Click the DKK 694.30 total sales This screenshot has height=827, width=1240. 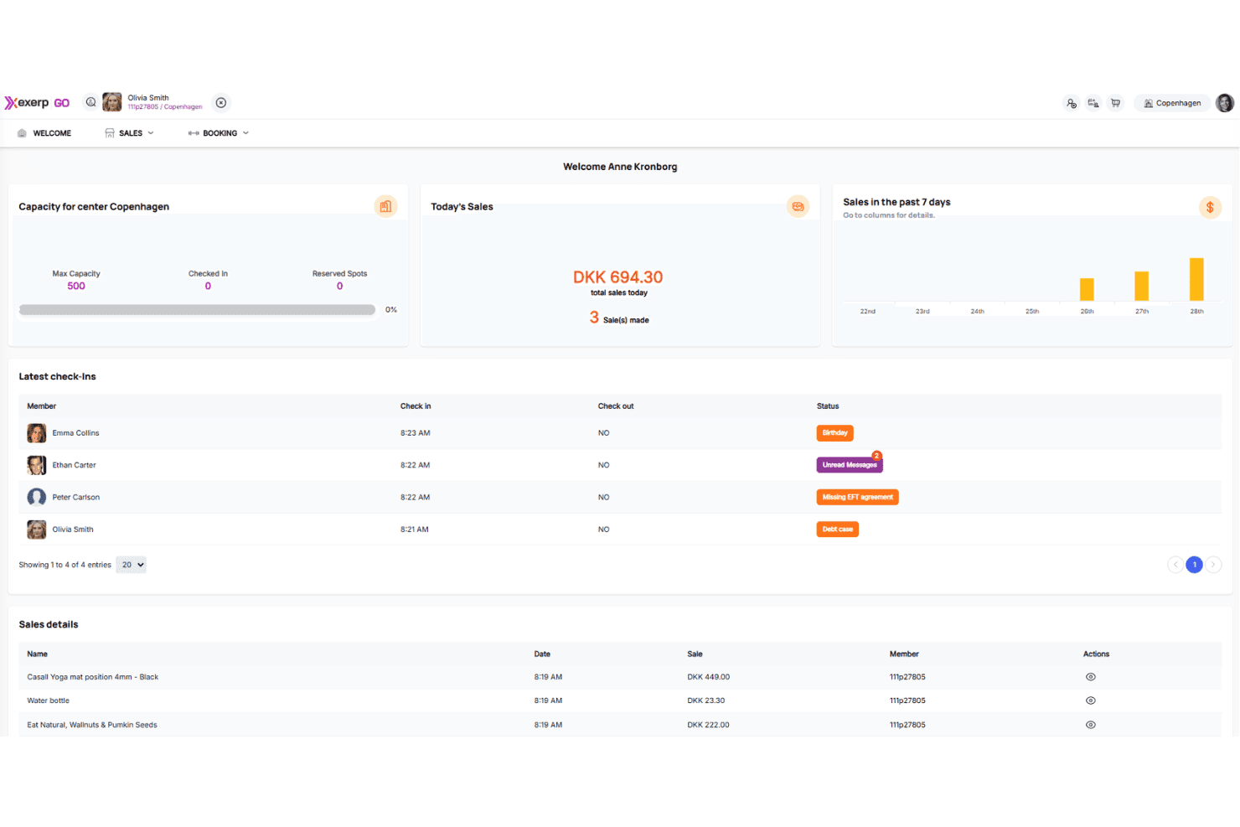tap(618, 277)
